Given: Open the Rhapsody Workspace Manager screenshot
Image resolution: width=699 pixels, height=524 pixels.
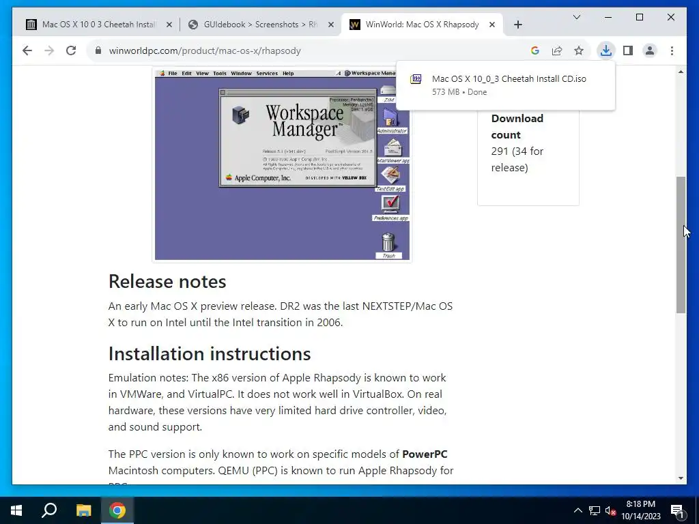Looking at the screenshot, I should coord(282,164).
